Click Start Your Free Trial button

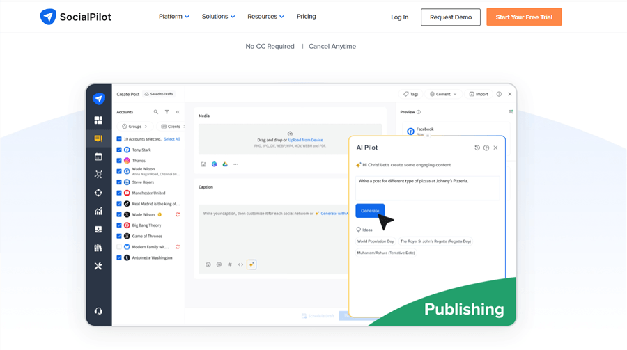coord(524,17)
